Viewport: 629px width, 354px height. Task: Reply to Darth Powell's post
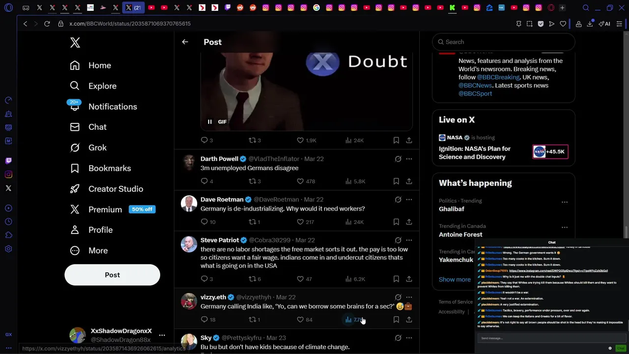point(207,181)
